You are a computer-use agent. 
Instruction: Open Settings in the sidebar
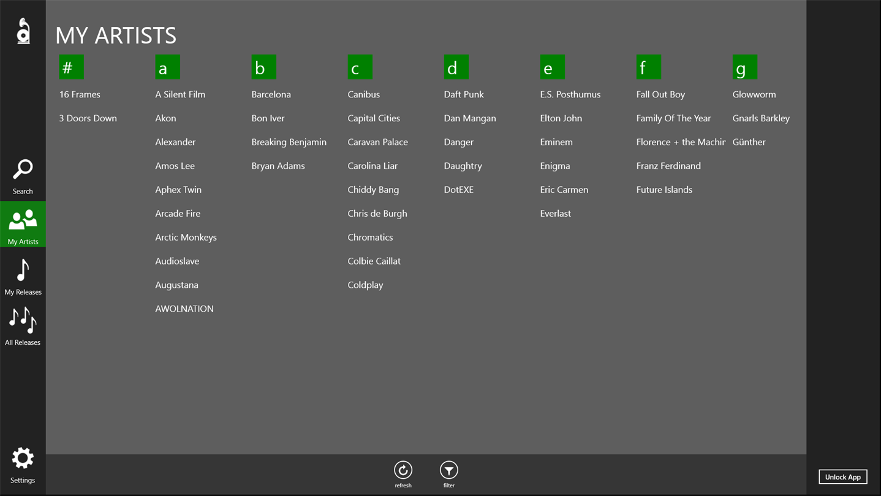coord(23,465)
